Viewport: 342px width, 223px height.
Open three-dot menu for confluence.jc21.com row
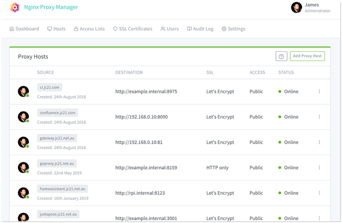[319, 117]
